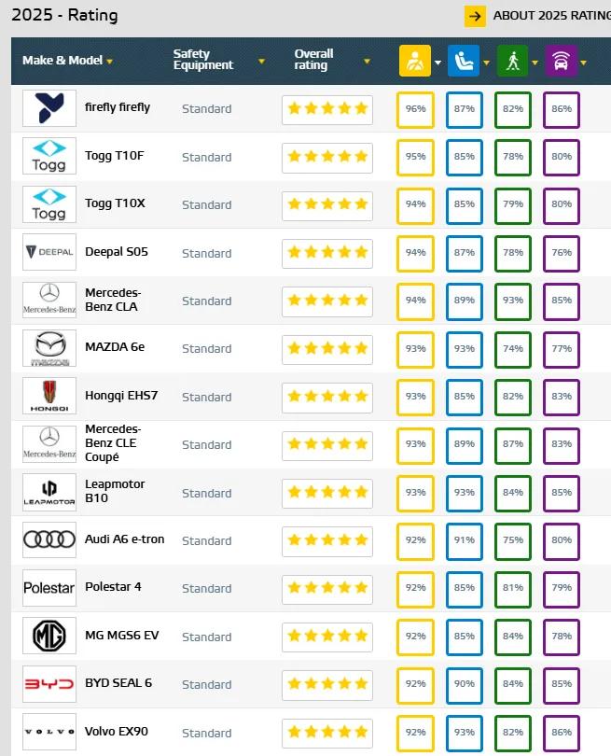Click the yellow 96% box for firefly
The width and height of the screenshot is (611, 756).
415,109
